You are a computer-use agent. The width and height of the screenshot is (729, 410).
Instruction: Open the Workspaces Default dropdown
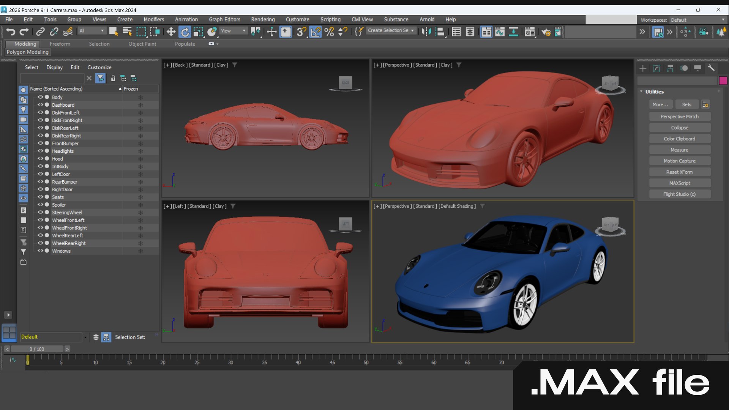pos(697,20)
